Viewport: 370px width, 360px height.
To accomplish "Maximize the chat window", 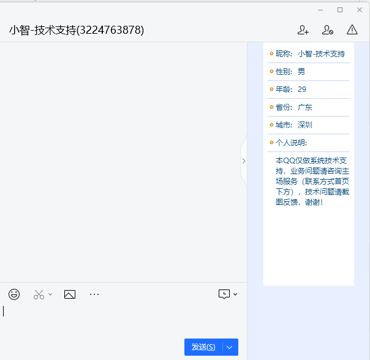I will [x=340, y=10].
